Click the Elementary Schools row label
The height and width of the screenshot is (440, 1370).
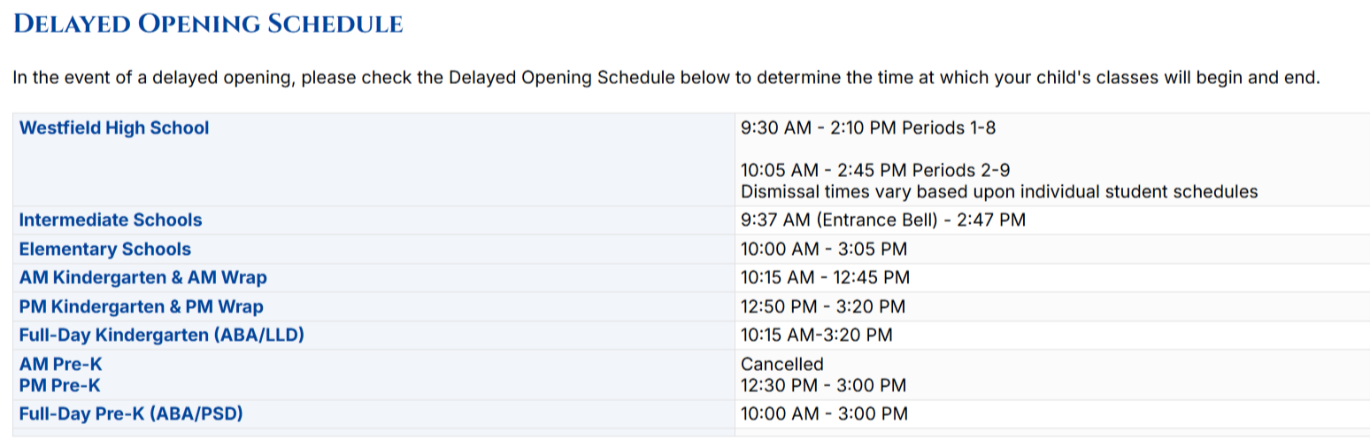[105, 249]
